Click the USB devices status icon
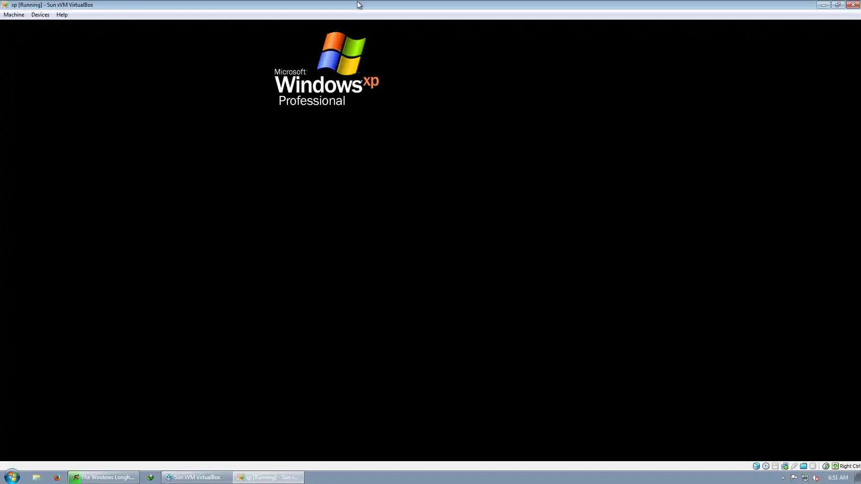Image resolution: width=861 pixels, height=484 pixels. pos(794,466)
